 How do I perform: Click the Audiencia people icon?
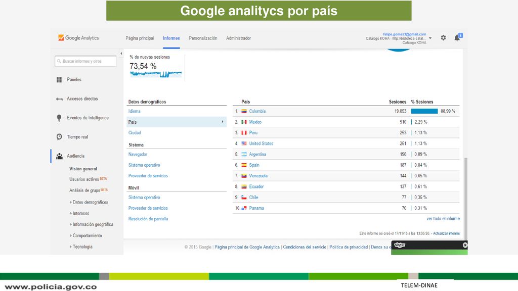pos(60,156)
